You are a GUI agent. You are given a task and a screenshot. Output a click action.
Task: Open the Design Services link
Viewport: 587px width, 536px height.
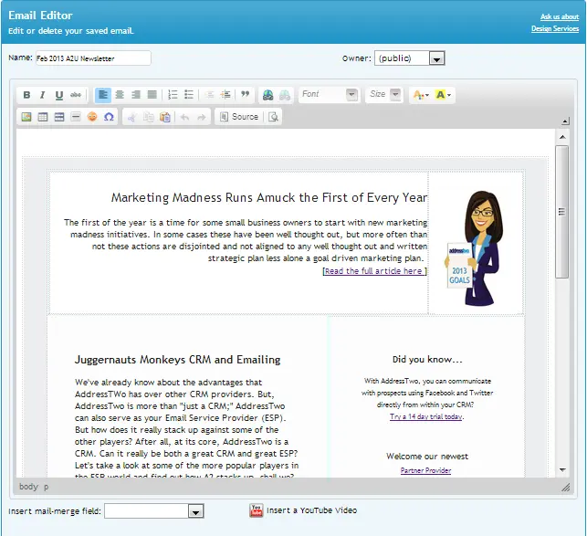coord(554,29)
